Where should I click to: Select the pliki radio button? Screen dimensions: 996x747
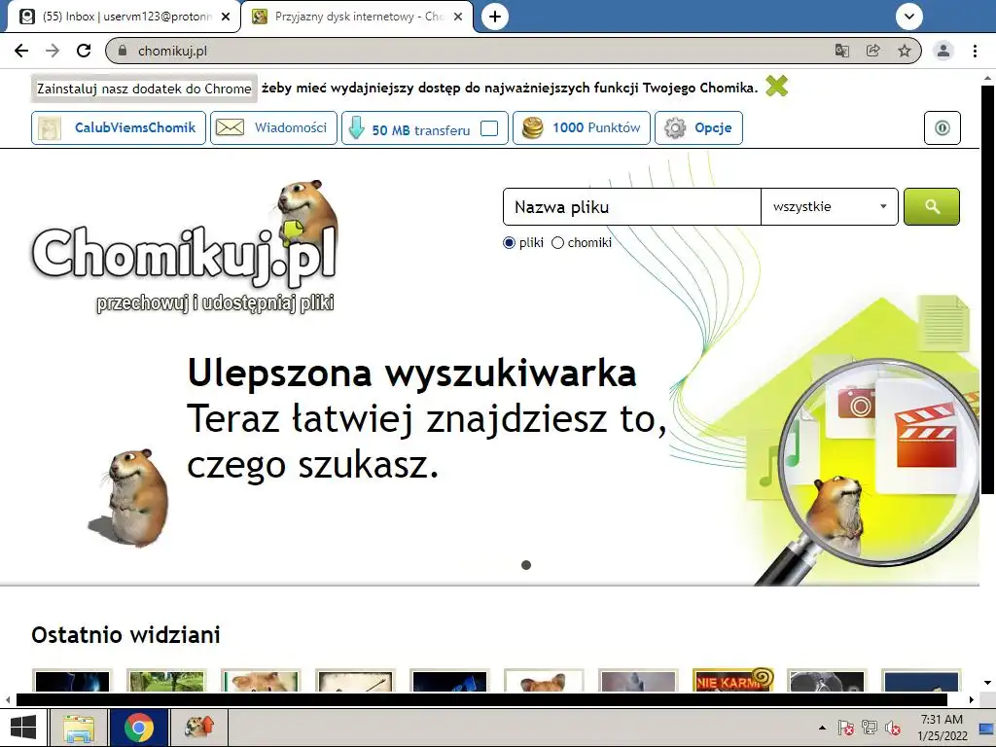(x=509, y=242)
